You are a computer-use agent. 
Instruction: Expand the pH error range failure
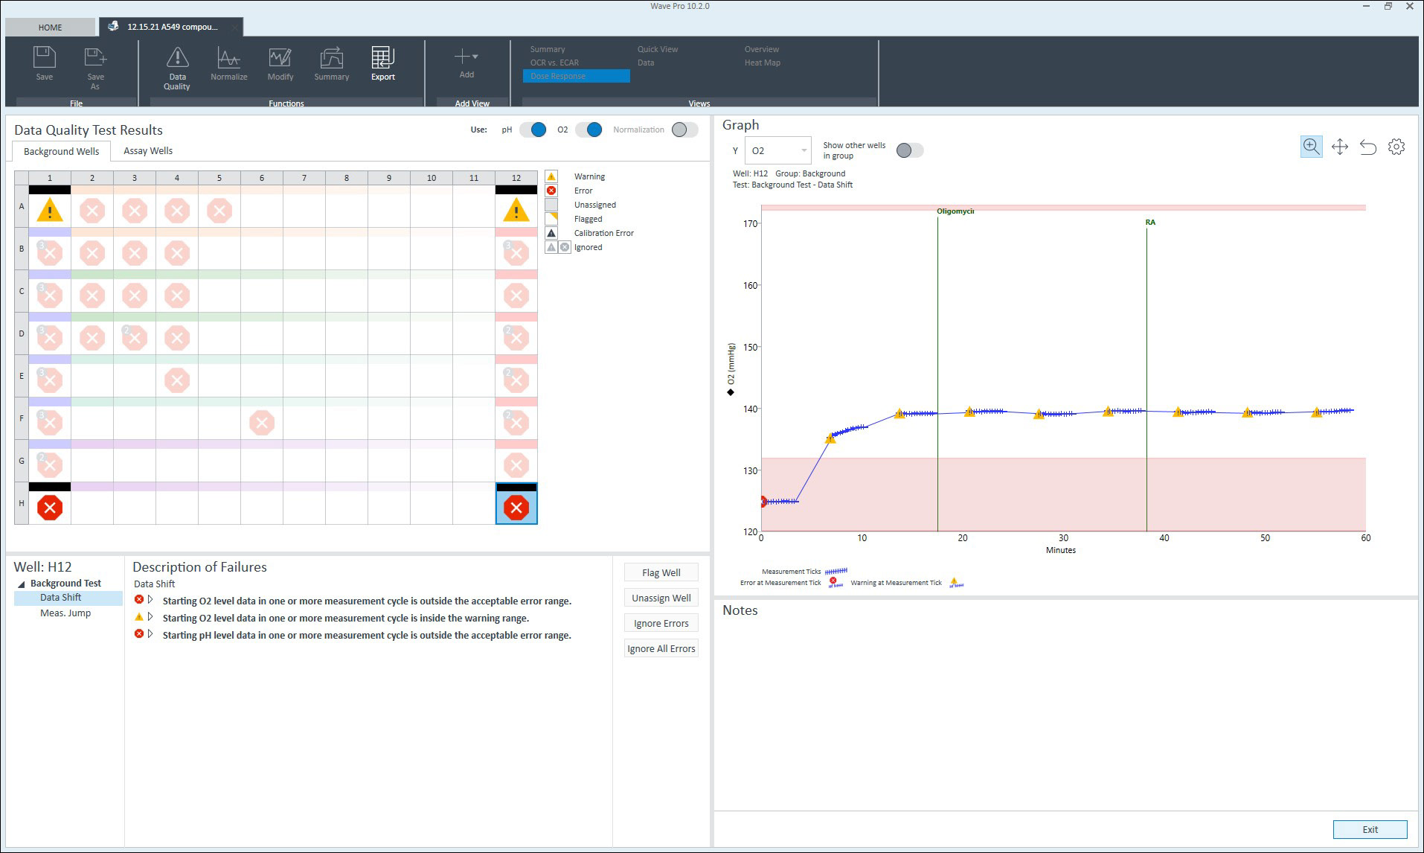[x=150, y=634]
